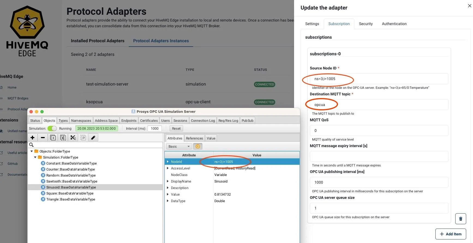Click the MQTT QoS field
The width and height of the screenshot is (473, 243).
(379, 130)
